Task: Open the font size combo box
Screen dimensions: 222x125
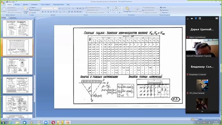Action: [x=56, y=8]
